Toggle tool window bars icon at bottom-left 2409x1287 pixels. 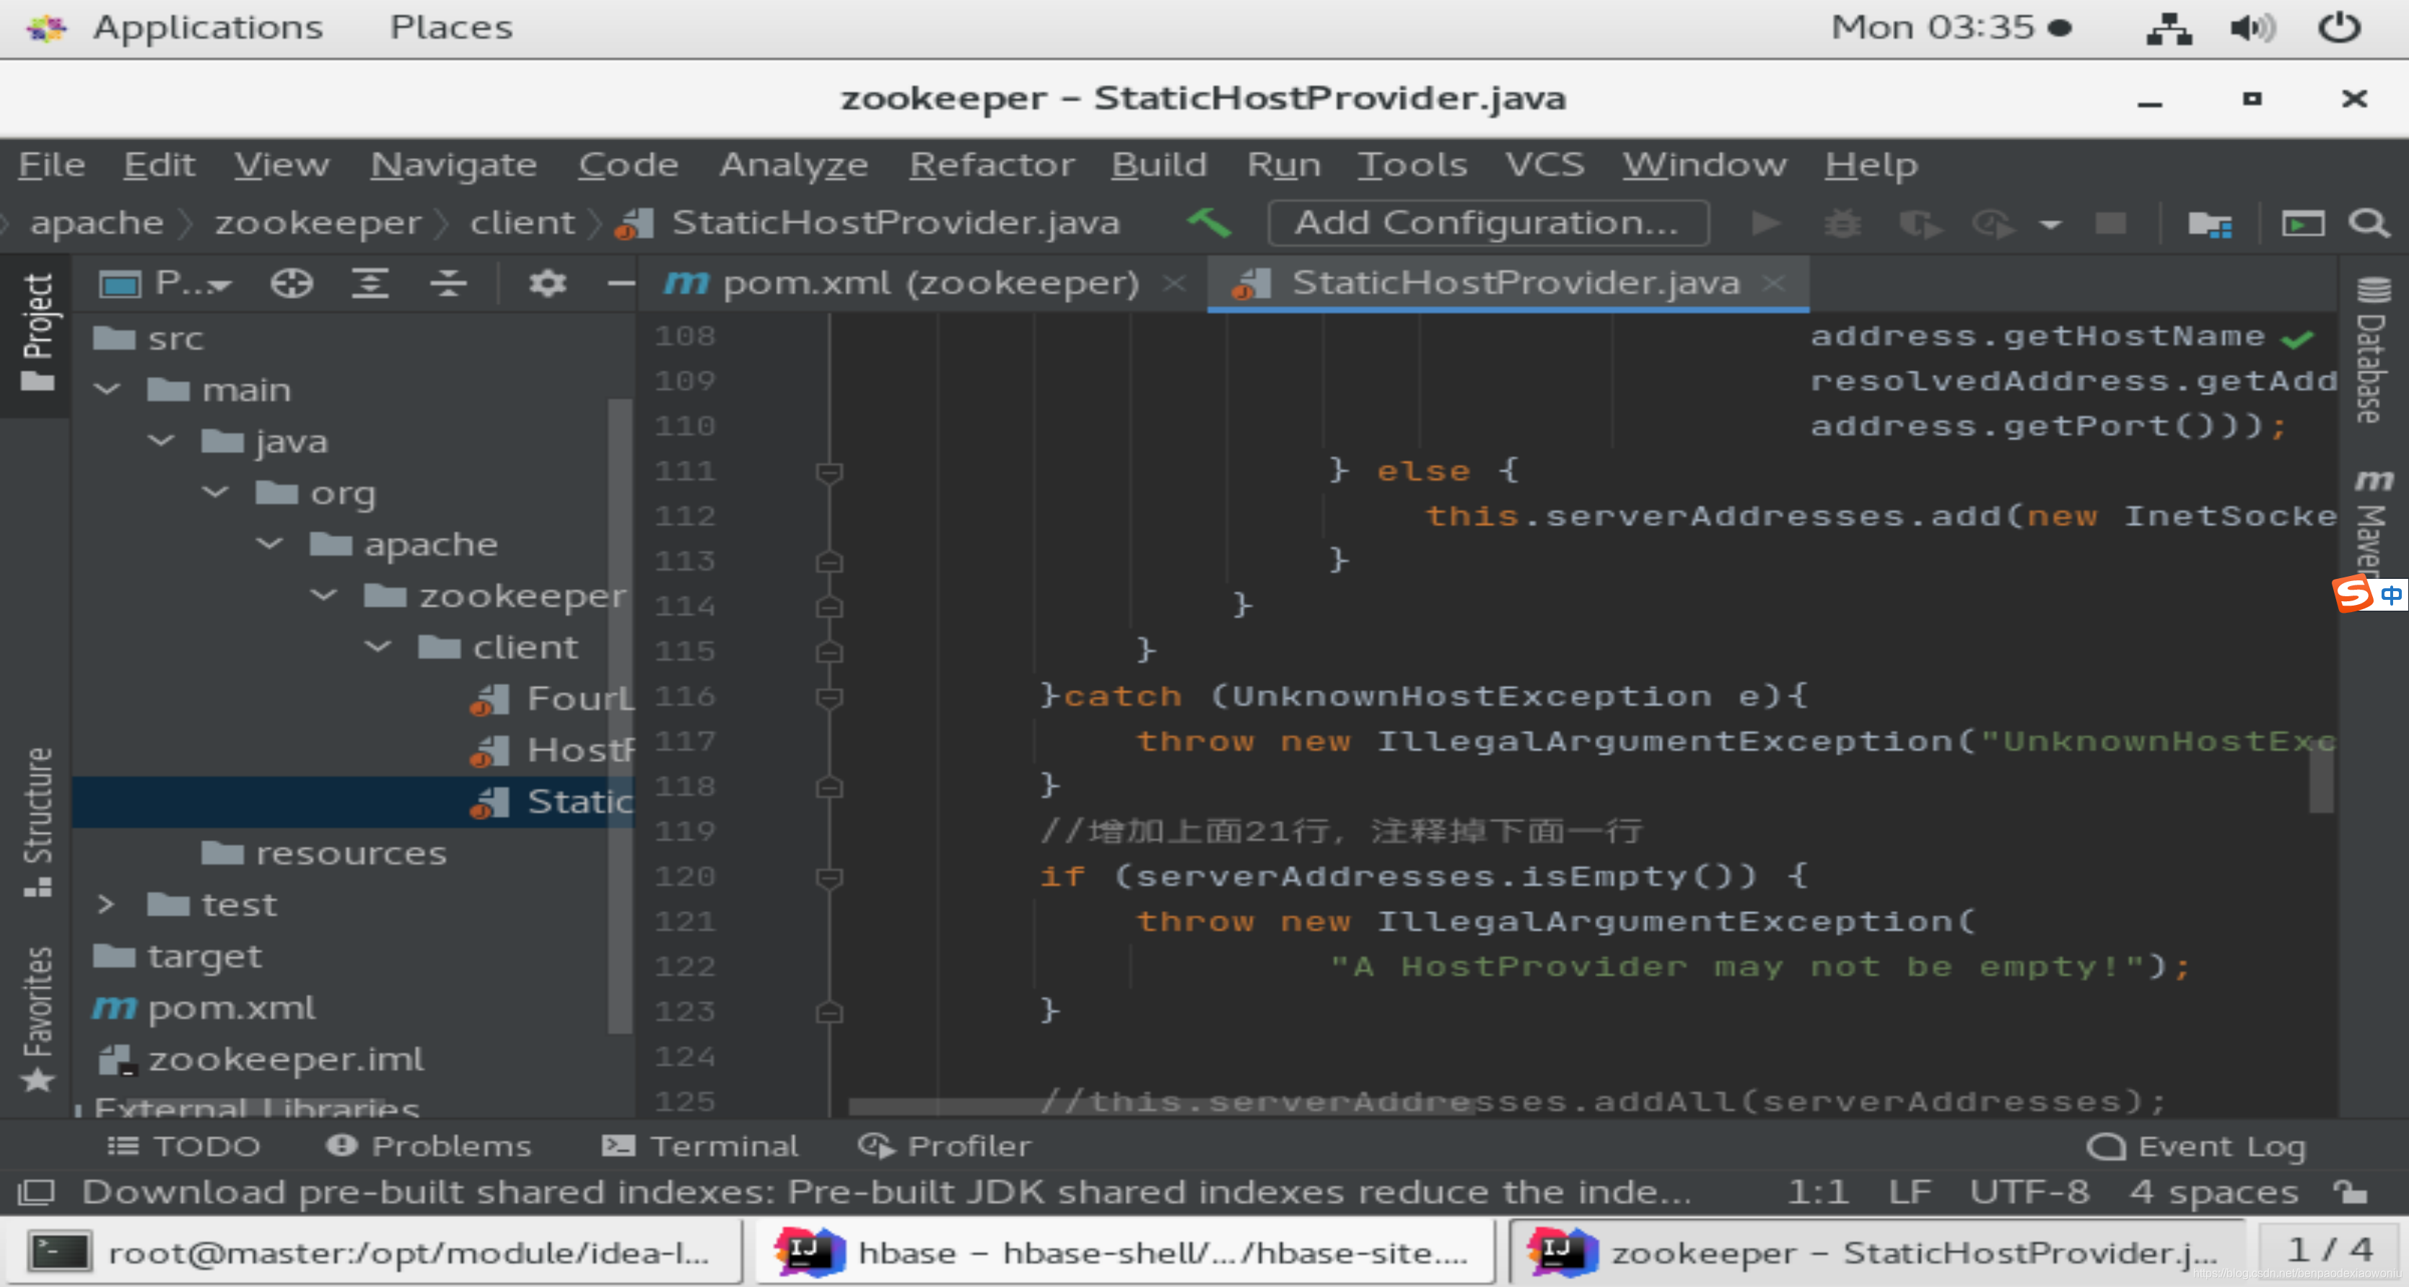pos(37,1192)
